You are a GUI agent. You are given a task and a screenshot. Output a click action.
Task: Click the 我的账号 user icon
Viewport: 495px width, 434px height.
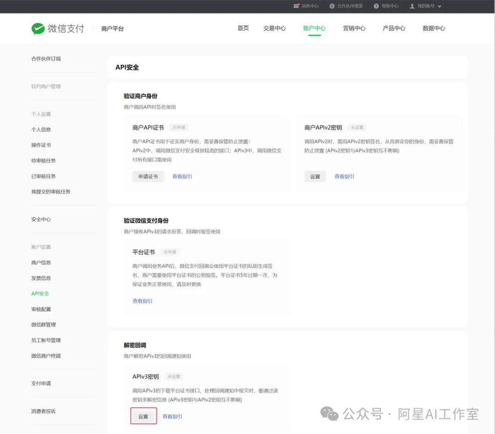412,6
